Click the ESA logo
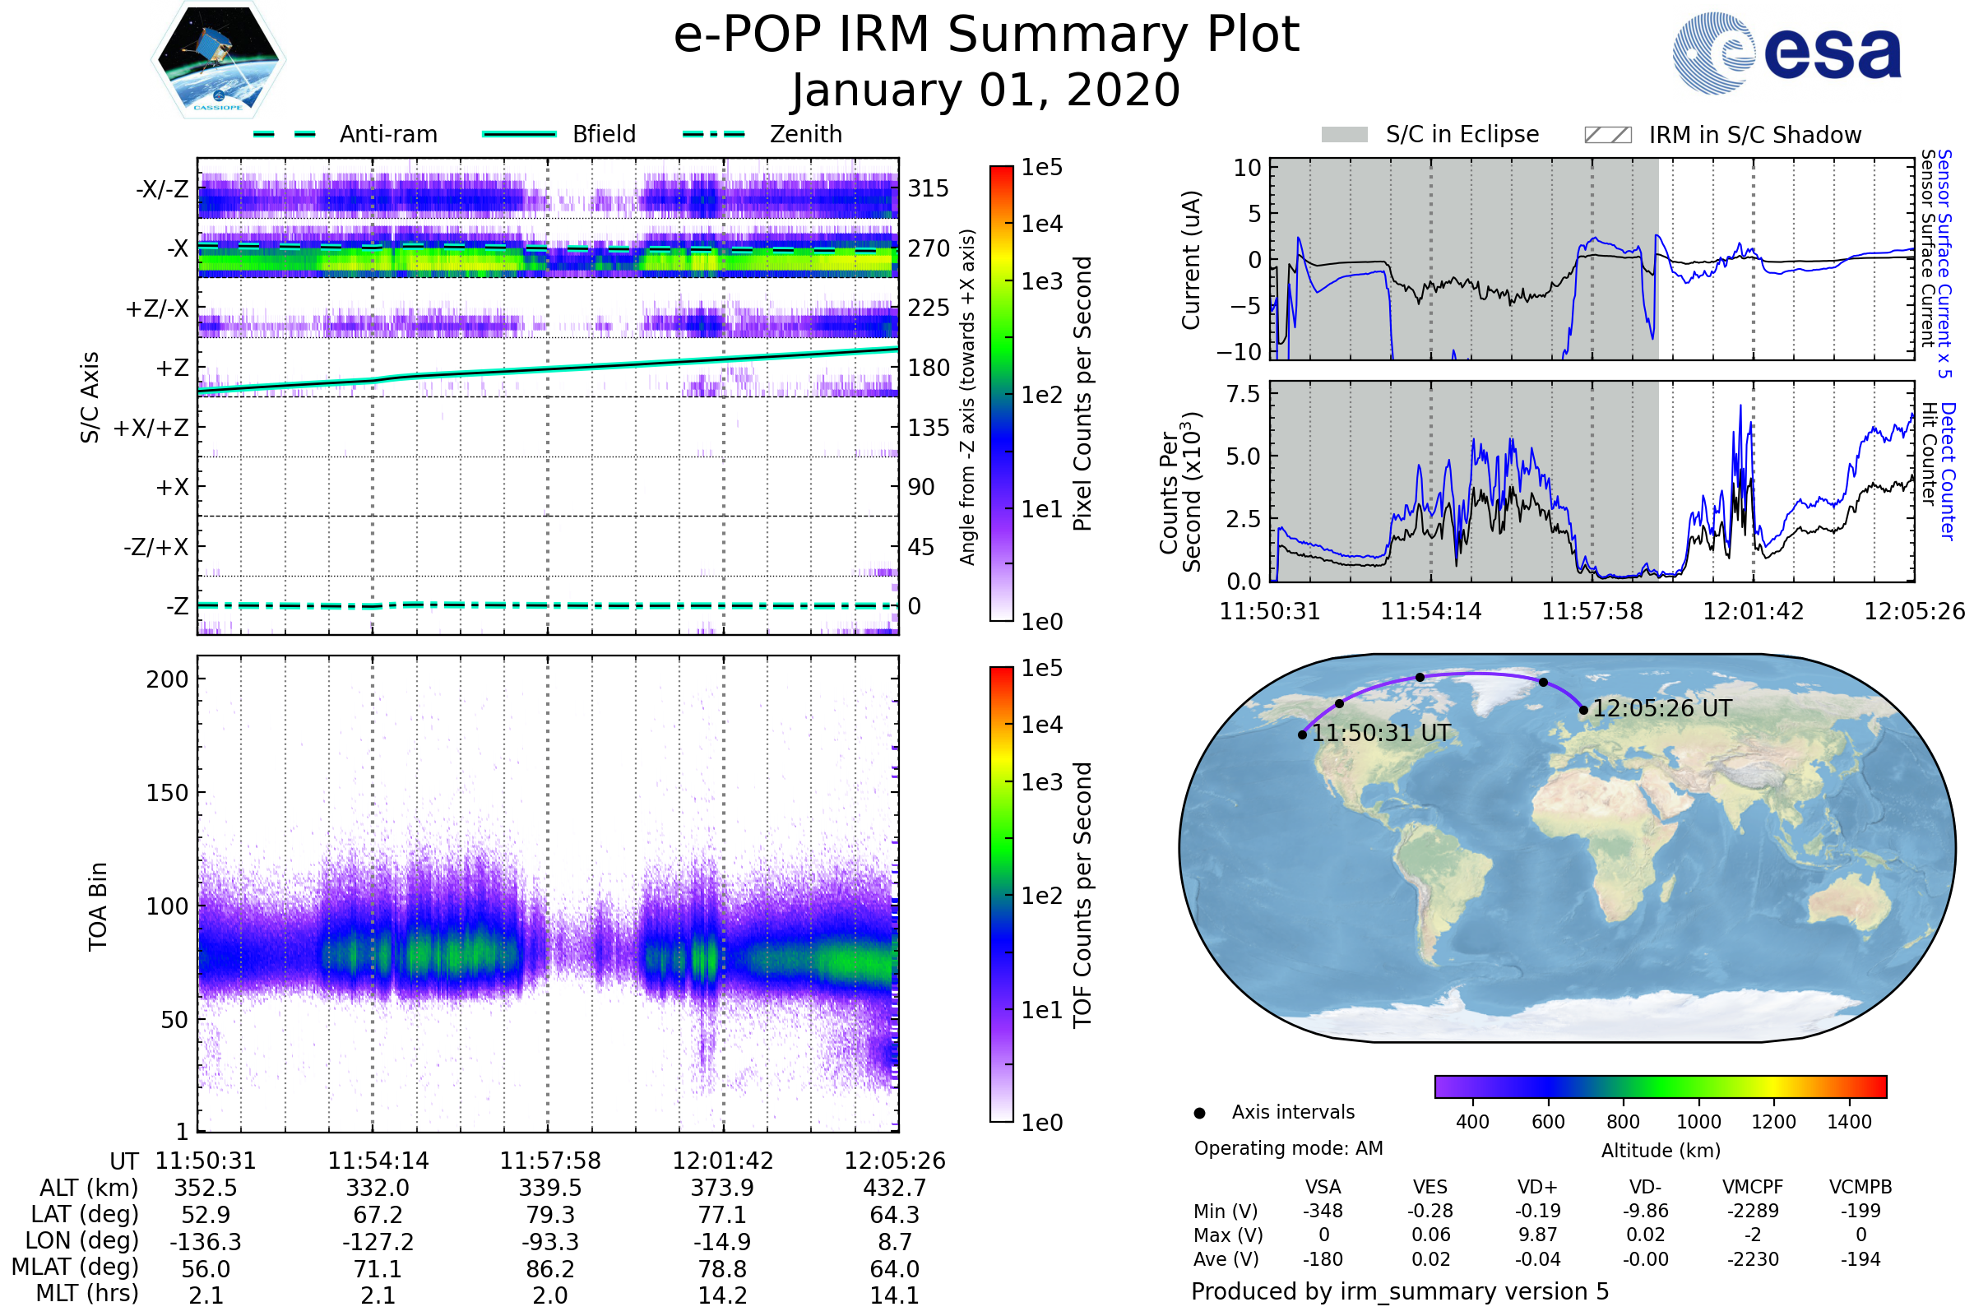Viewport: 1974px width, 1316px height. click(x=1786, y=53)
